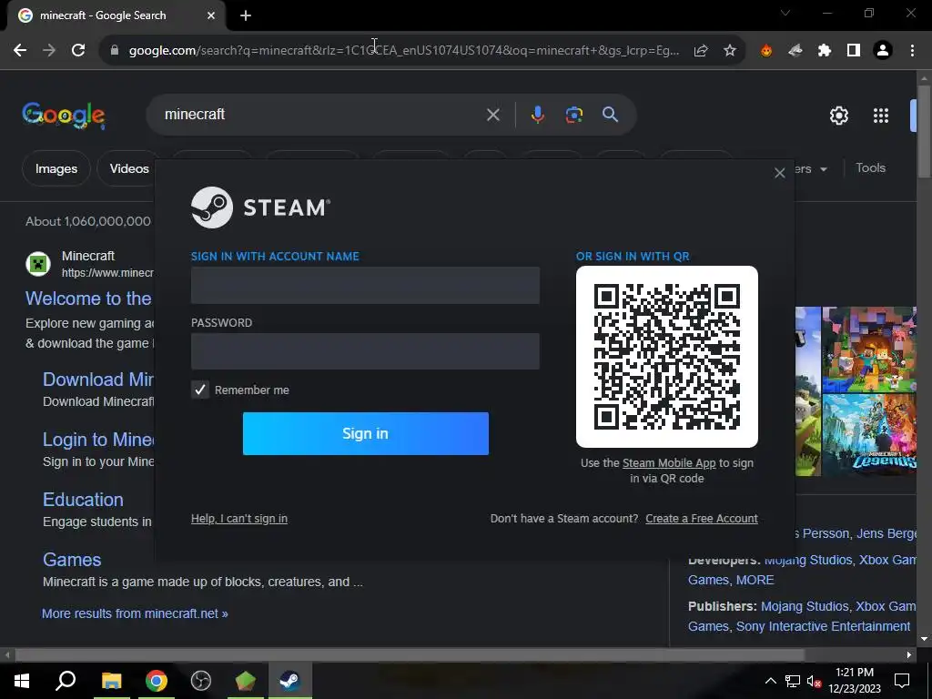Open the Steam Mobile App link

[x=669, y=463]
